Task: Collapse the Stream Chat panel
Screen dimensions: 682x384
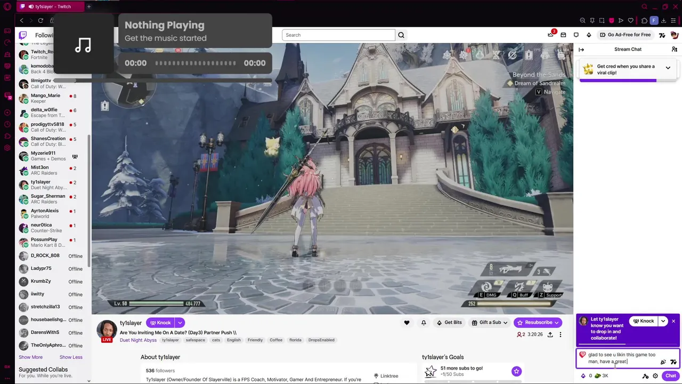Action: pos(581,49)
